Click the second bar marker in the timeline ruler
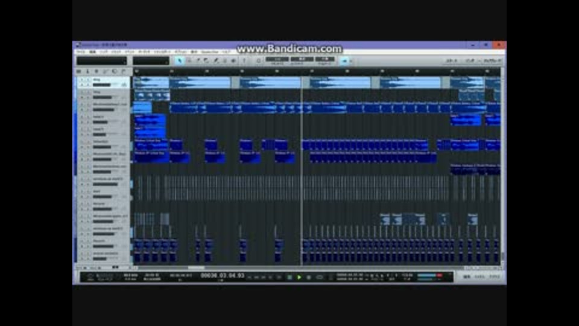Screen dimensions: 579x326 click(x=172, y=71)
